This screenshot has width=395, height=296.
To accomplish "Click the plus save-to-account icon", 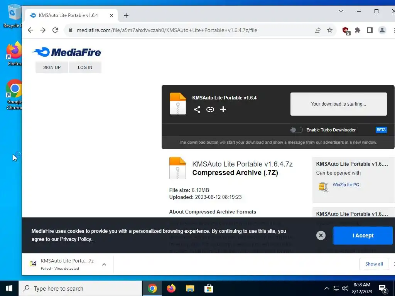I will point(223,109).
